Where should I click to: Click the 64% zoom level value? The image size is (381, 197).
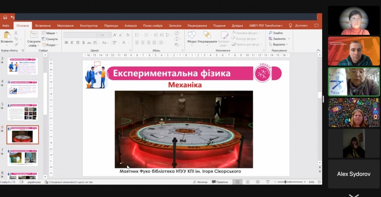click(x=311, y=182)
